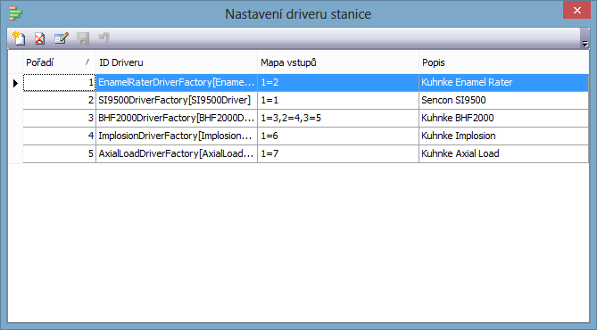Select the Pořadí cell with value 4
The height and width of the screenshot is (330, 597).
click(x=60, y=136)
